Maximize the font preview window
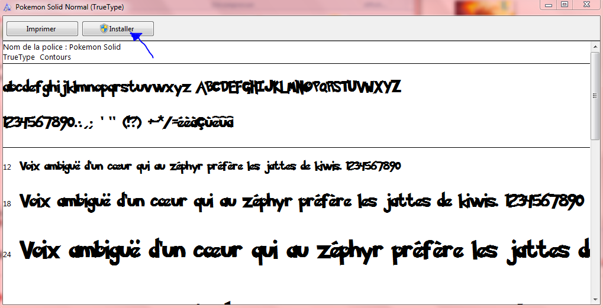 point(565,5)
